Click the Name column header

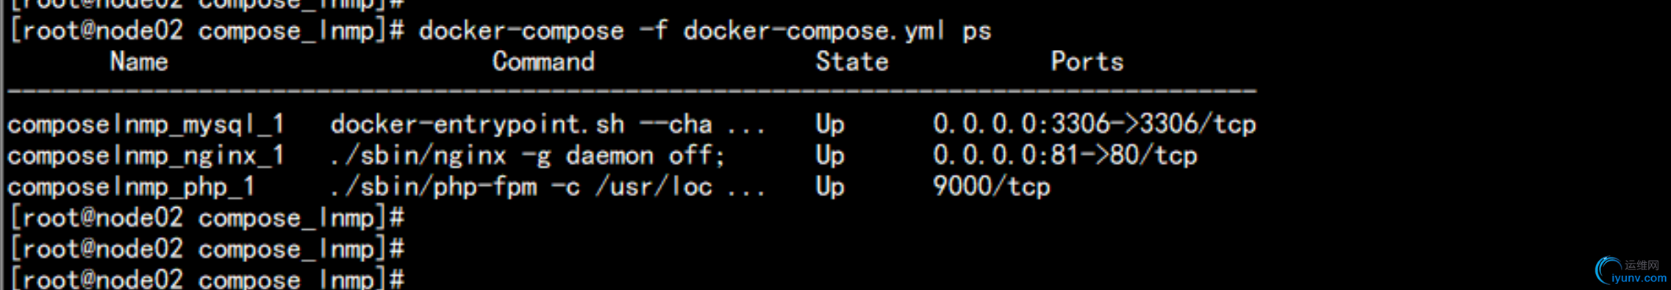[139, 62]
